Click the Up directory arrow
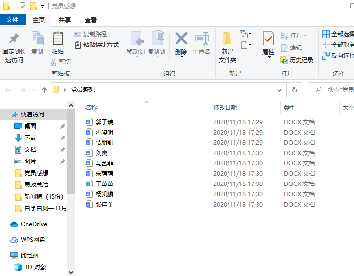Image resolution: width=354 pixels, height=276 pixels. coord(44,90)
